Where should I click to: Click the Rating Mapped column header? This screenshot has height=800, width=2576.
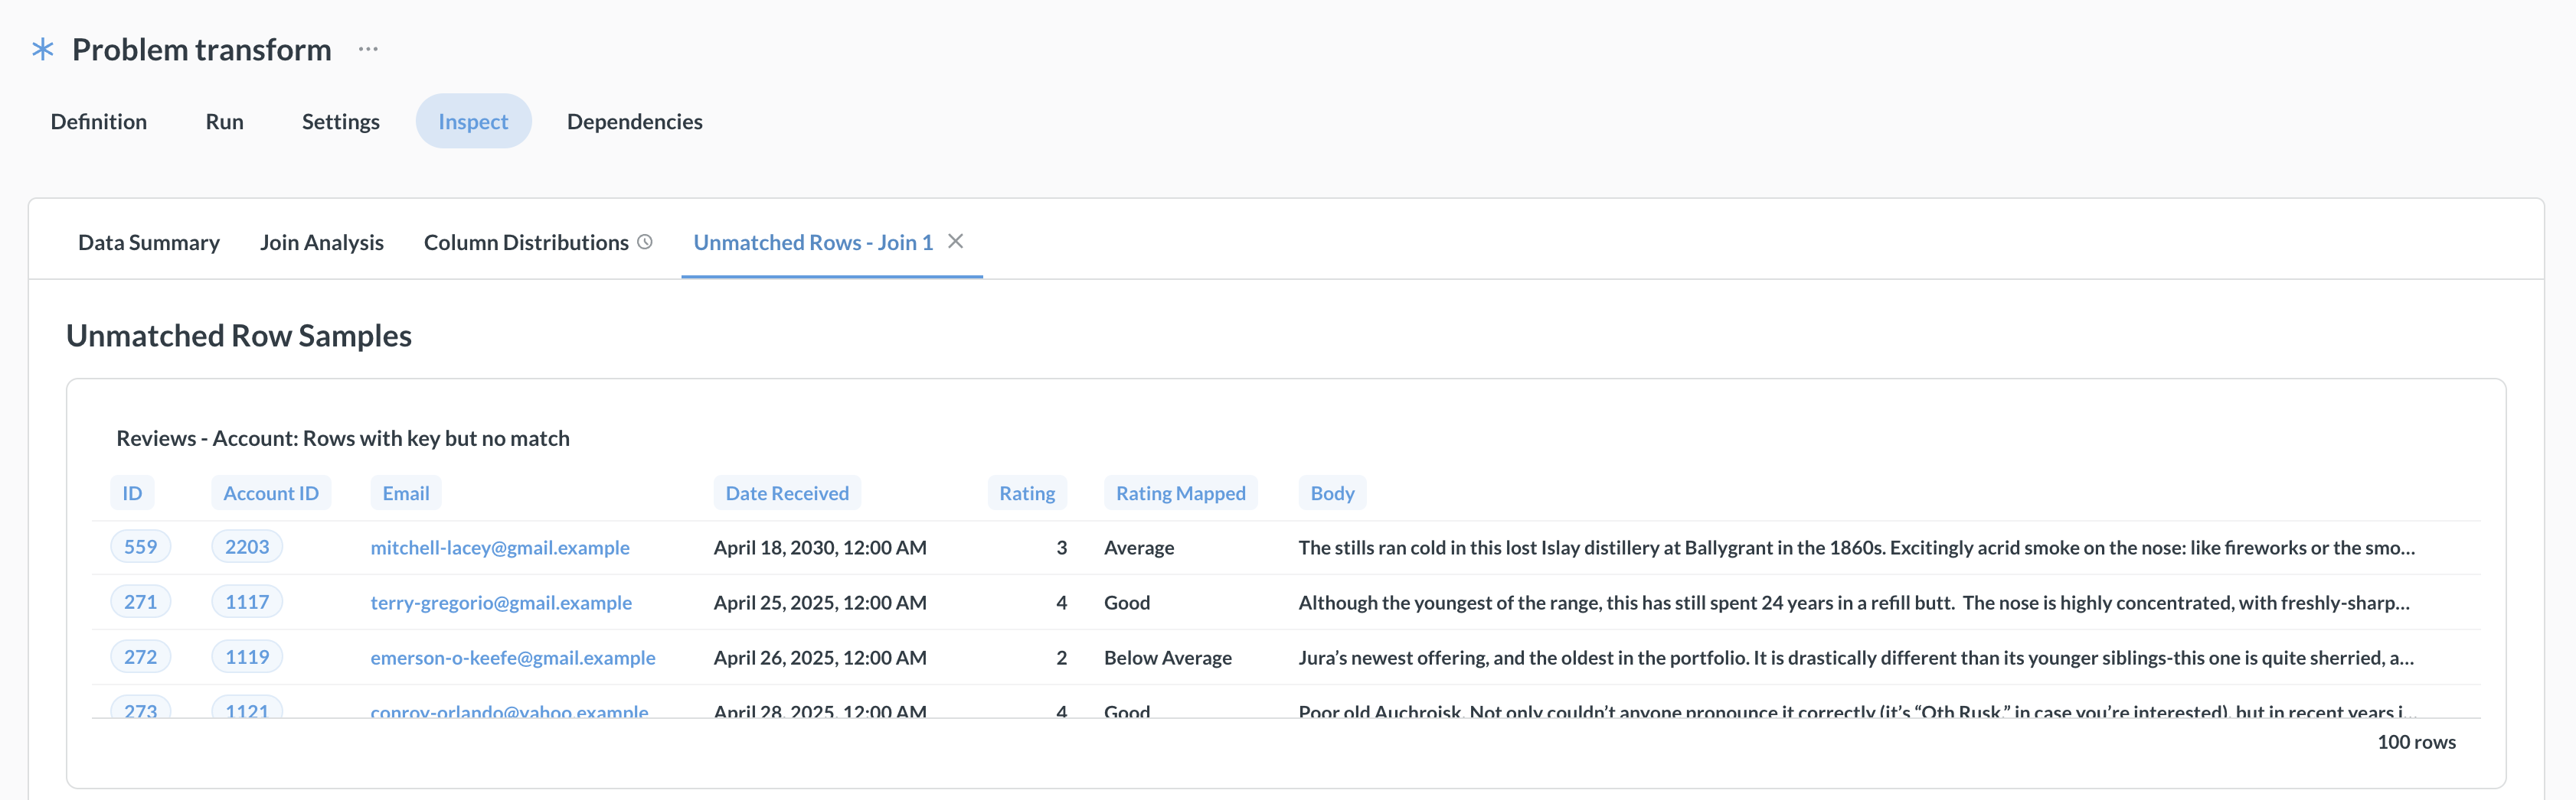pos(1180,493)
